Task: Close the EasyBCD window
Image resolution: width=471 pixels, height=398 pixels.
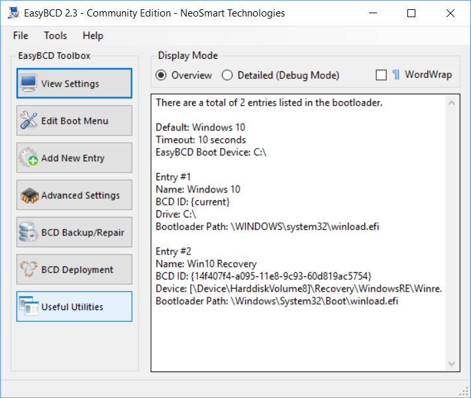Action: 450,13
